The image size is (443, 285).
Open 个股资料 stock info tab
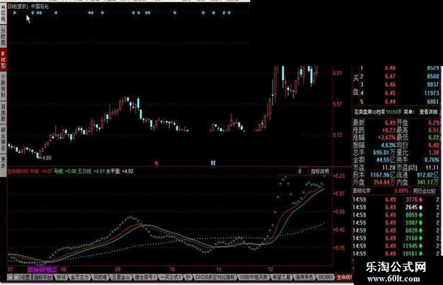3,86
